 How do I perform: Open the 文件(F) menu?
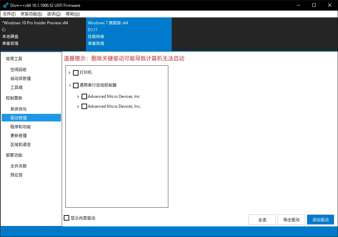tap(9, 14)
